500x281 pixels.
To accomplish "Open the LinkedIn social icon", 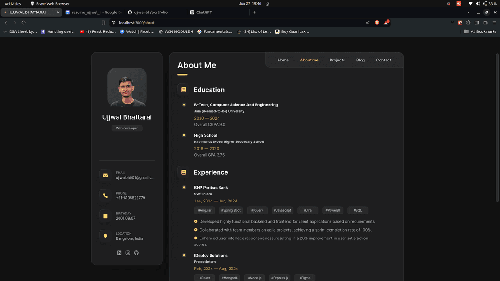I will point(119,253).
